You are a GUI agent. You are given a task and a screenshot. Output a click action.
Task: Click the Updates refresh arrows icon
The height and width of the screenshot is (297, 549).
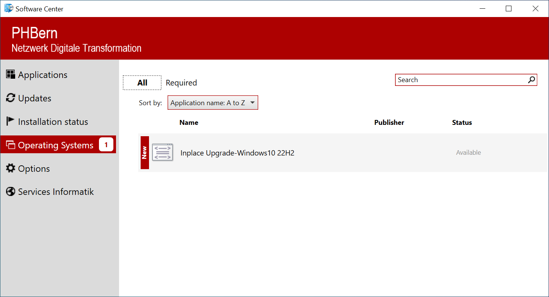11,98
